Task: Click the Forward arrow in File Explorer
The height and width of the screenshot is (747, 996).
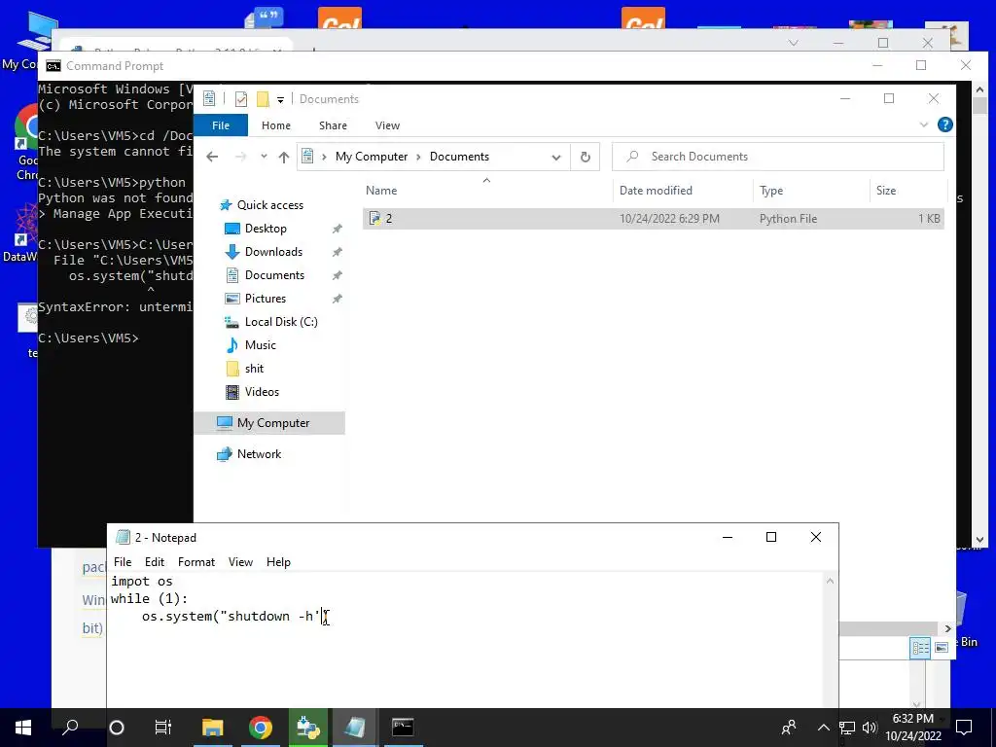Action: pyautogui.click(x=241, y=157)
